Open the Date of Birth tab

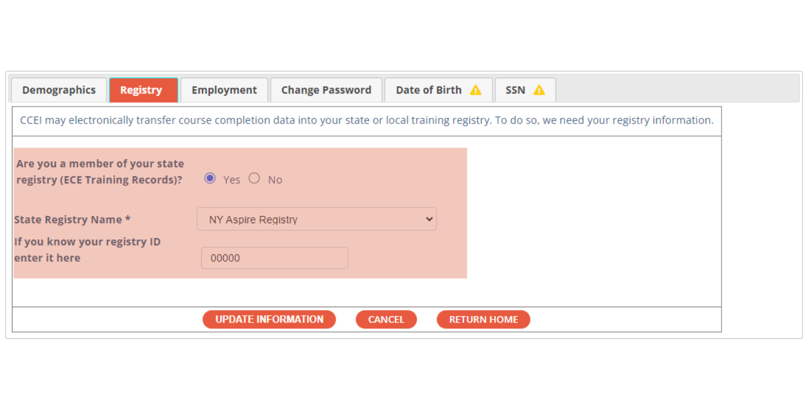(x=429, y=90)
